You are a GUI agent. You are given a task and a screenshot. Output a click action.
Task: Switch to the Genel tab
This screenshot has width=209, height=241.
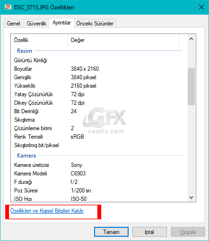point(14,24)
